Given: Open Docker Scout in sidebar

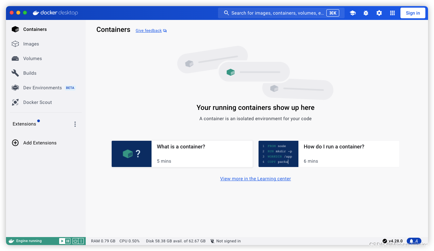Looking at the screenshot, I should [x=46, y=102].
